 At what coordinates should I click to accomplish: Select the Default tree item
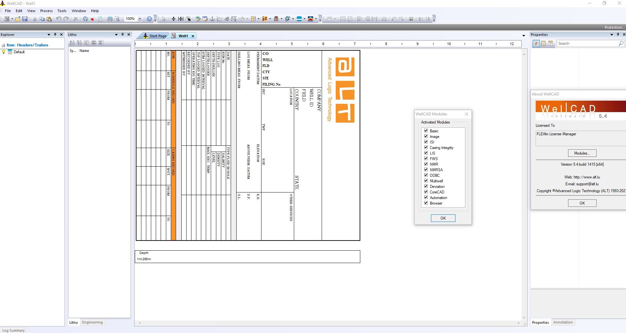tap(19, 52)
